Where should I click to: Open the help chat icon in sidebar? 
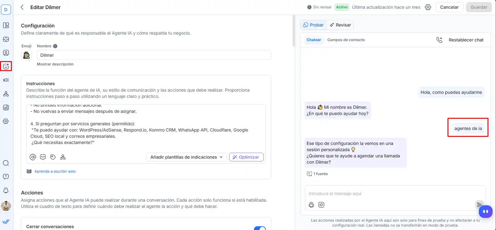coord(6,177)
